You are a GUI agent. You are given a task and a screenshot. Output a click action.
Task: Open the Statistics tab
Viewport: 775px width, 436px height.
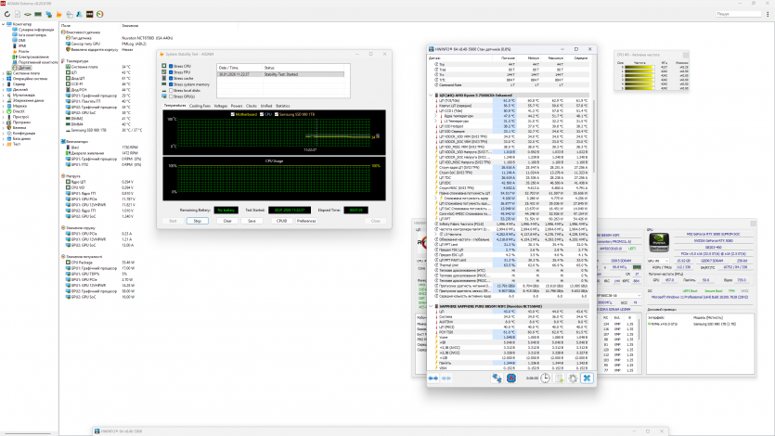283,106
